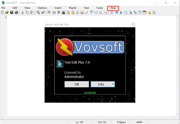Image resolution: width=180 pixels, height=124 pixels.
Task: Click the 'Ln 1:0' status bar entry
Action: pos(79,122)
